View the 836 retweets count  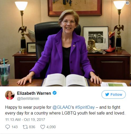coord(32,127)
